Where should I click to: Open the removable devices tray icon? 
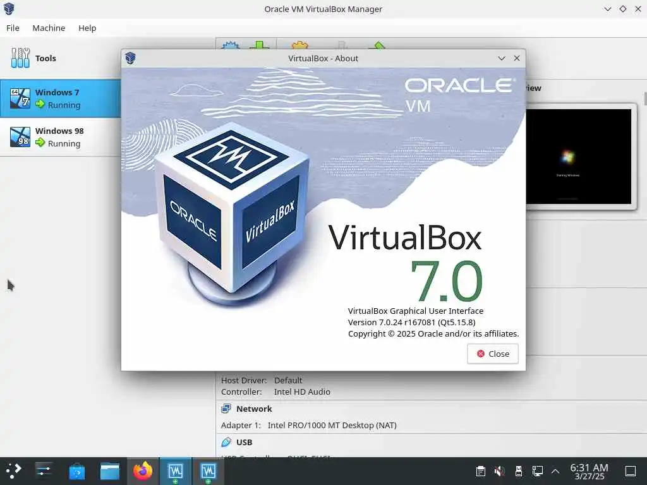coord(519,471)
